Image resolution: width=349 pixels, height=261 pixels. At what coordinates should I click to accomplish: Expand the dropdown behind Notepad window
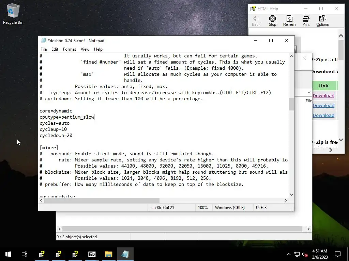309,92
